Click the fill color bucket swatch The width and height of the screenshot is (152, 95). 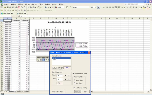point(144,7)
